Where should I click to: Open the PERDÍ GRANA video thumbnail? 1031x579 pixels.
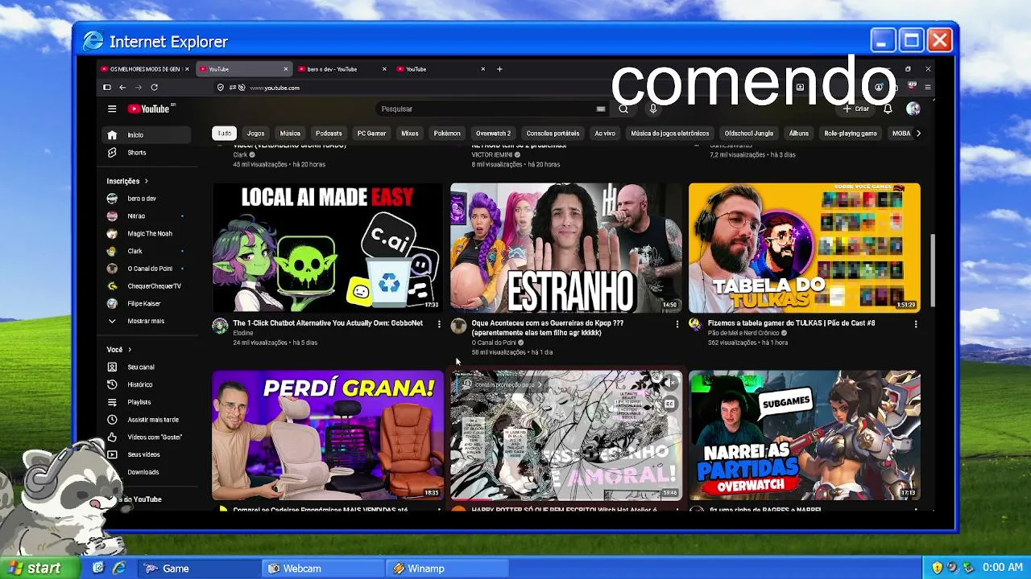pyautogui.click(x=327, y=435)
